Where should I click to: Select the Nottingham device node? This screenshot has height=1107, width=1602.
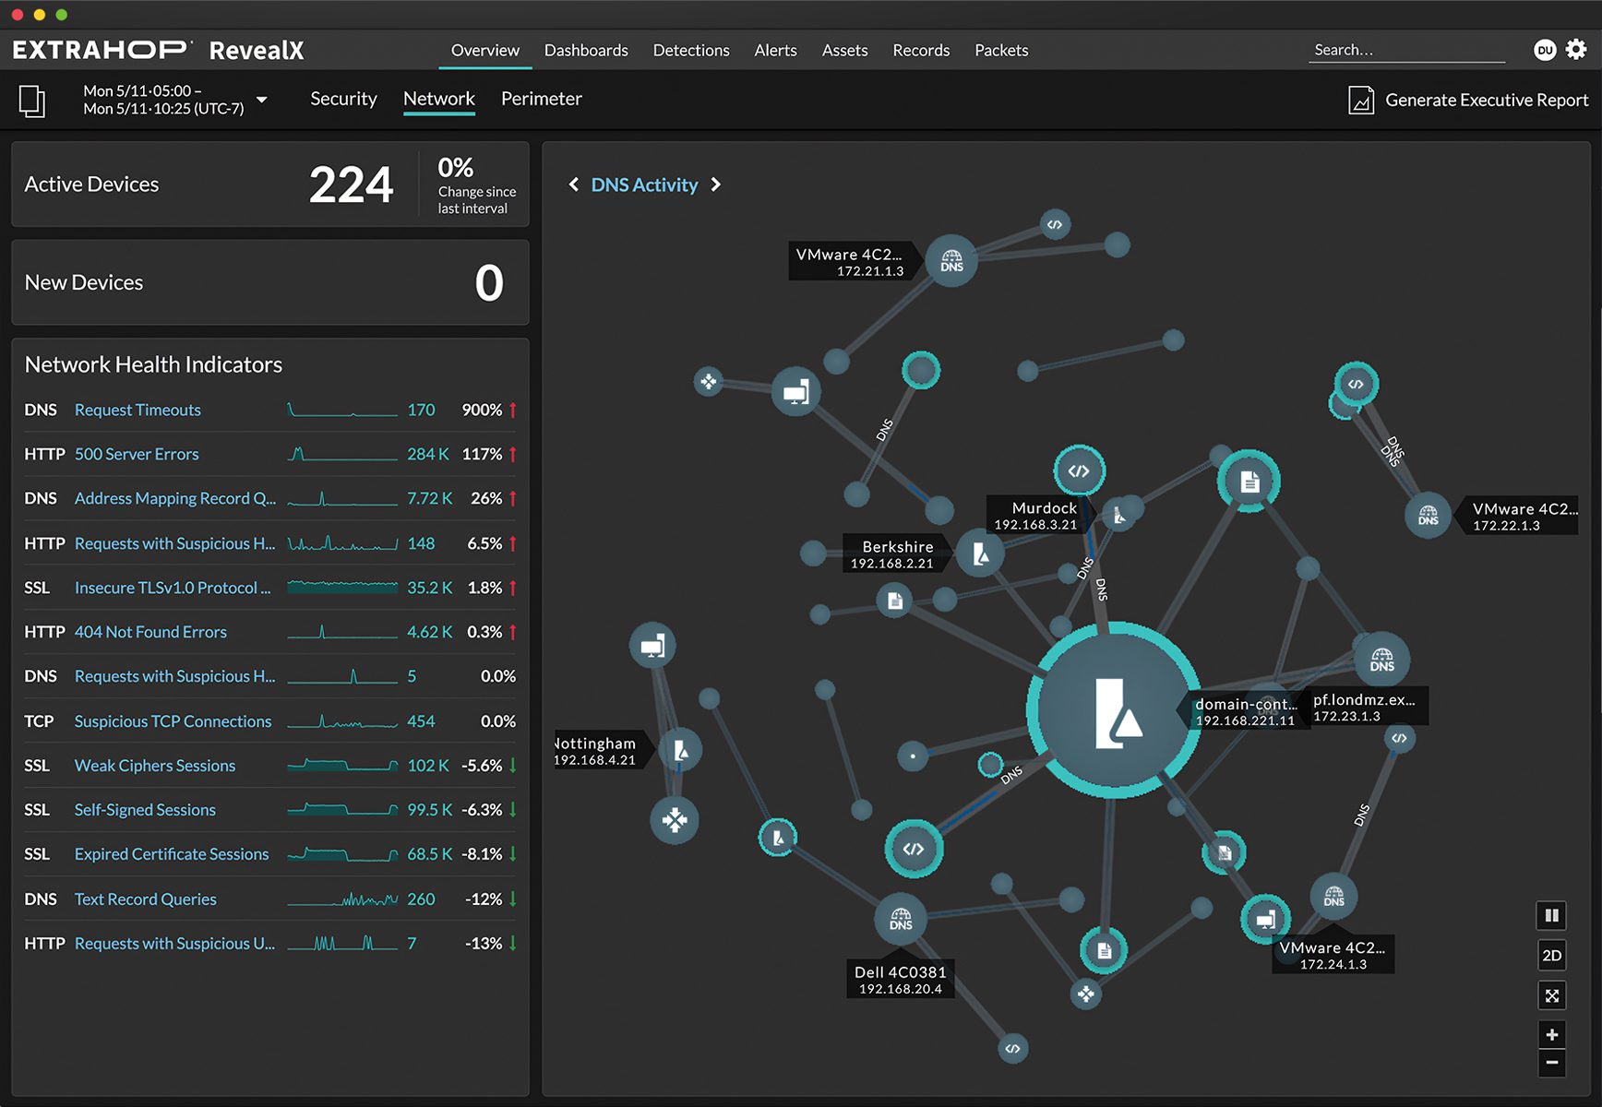680,750
